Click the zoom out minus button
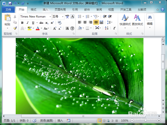167x125 pixels. pos(132,121)
